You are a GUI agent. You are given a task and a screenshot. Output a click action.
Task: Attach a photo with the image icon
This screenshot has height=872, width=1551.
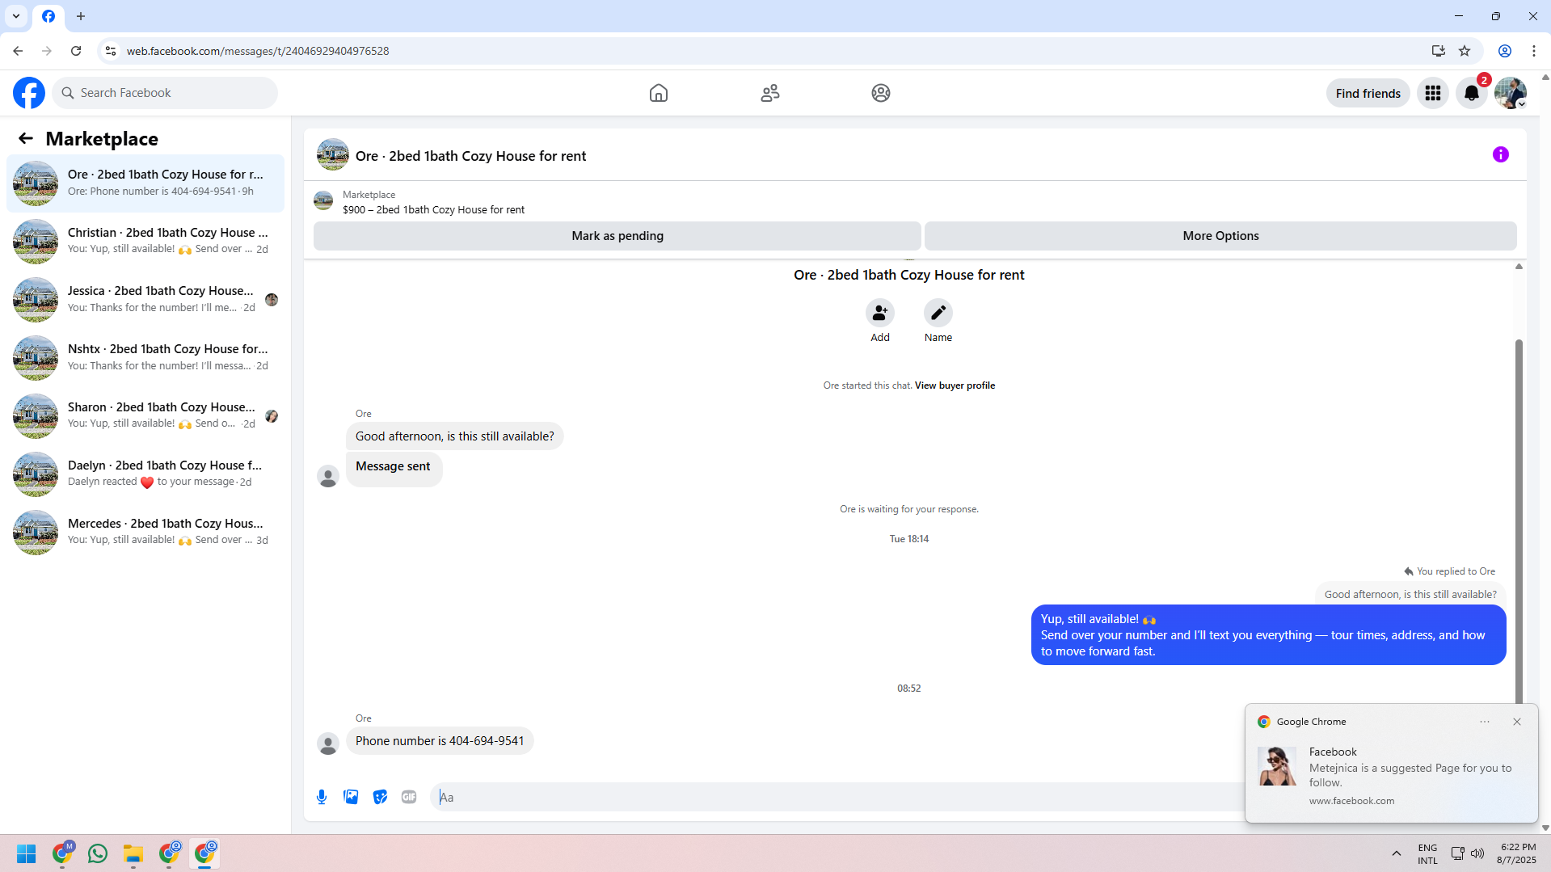pos(351,797)
